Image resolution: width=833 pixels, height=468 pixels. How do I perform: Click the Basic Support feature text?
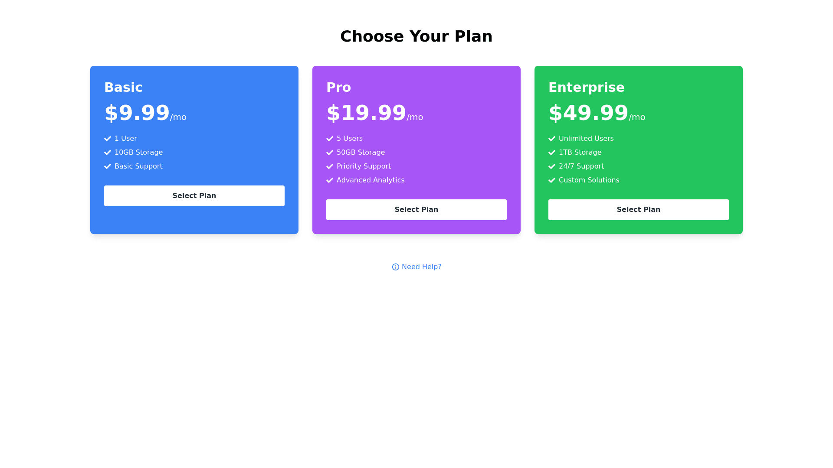pyautogui.click(x=138, y=166)
